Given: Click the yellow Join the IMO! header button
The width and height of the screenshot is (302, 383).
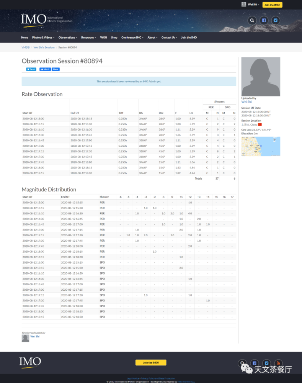Looking at the screenshot, I should (x=272, y=5).
